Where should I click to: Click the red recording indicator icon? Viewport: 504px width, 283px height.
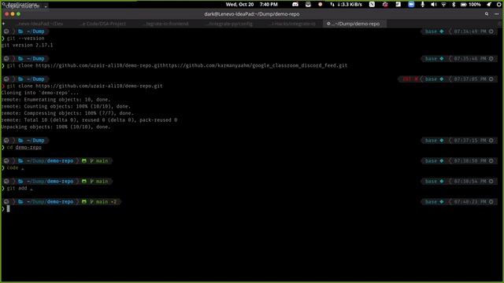321,5
